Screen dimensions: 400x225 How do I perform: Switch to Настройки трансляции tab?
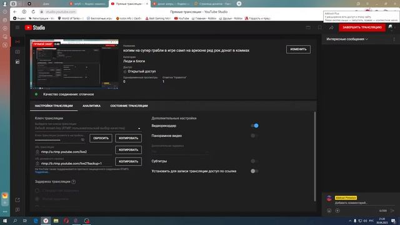54,106
